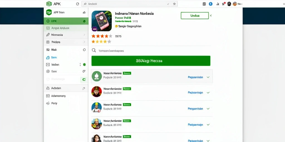Toggle the green dot on the UPK row
Screen dimensions: 285x142
pyautogui.click(x=84, y=21)
